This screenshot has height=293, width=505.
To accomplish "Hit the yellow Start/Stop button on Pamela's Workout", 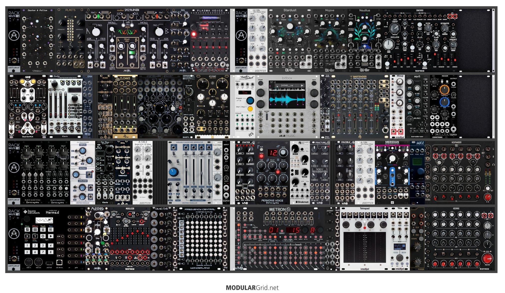I will (x=250, y=109).
